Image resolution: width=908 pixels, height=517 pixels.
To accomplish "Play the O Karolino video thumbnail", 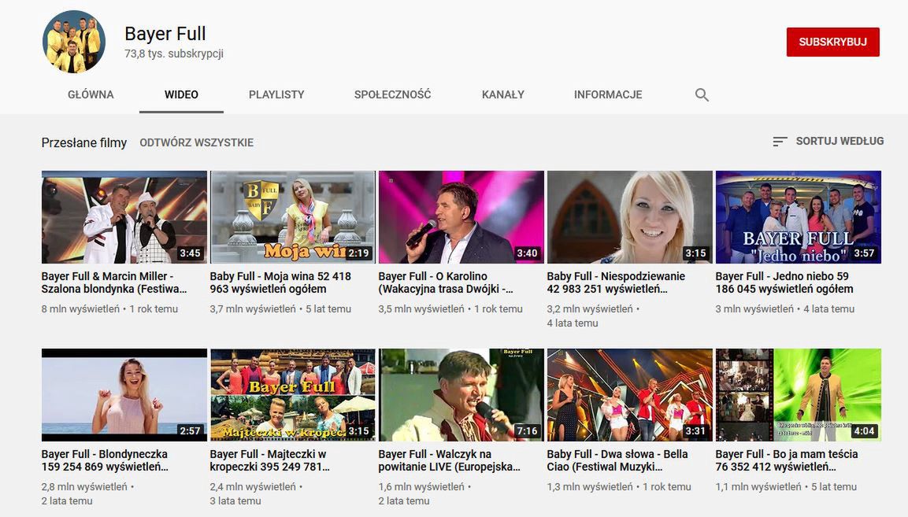I will pyautogui.click(x=461, y=217).
